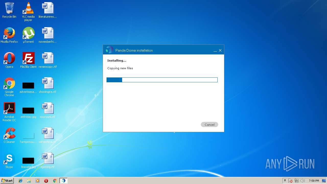Select FileZilla Client shortcut
The image size is (327, 184).
click(28, 60)
